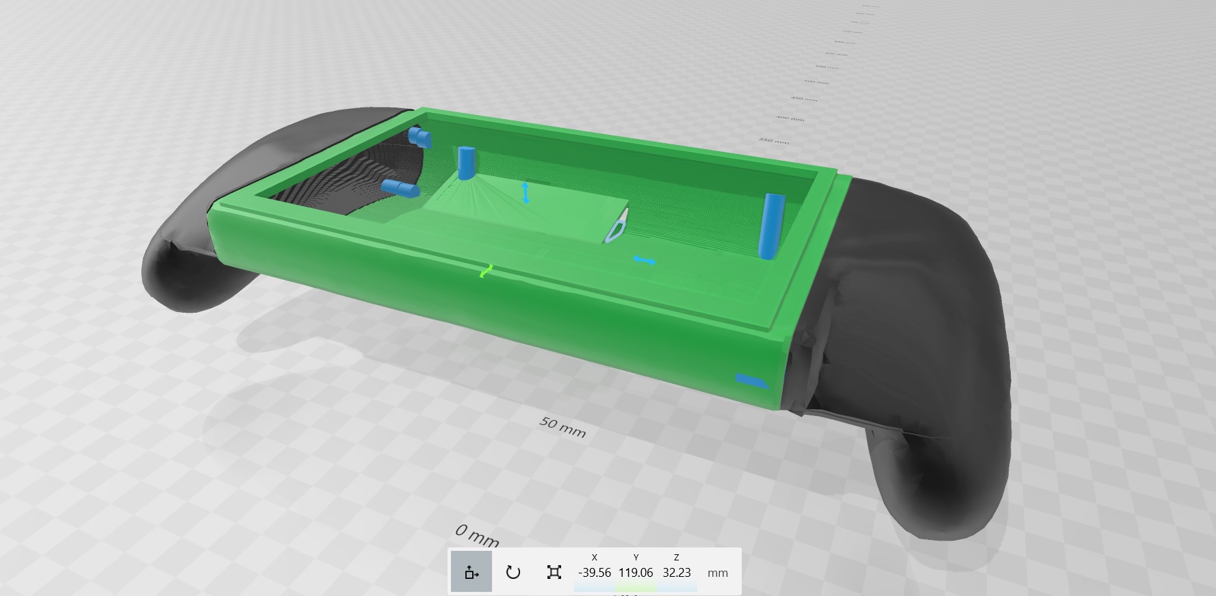Choose the Scale tool icon
This screenshot has height=596, width=1216.
coord(555,572)
